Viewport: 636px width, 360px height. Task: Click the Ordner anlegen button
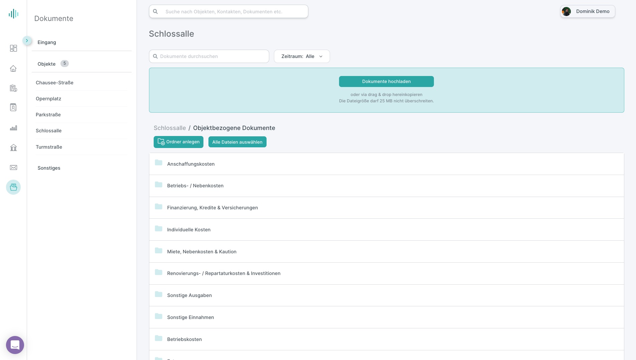tap(178, 142)
